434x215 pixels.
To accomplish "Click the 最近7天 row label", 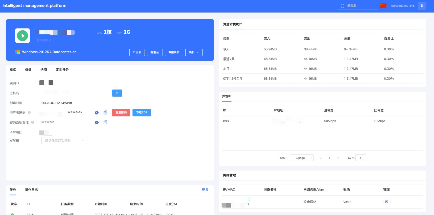I will click(x=229, y=59).
